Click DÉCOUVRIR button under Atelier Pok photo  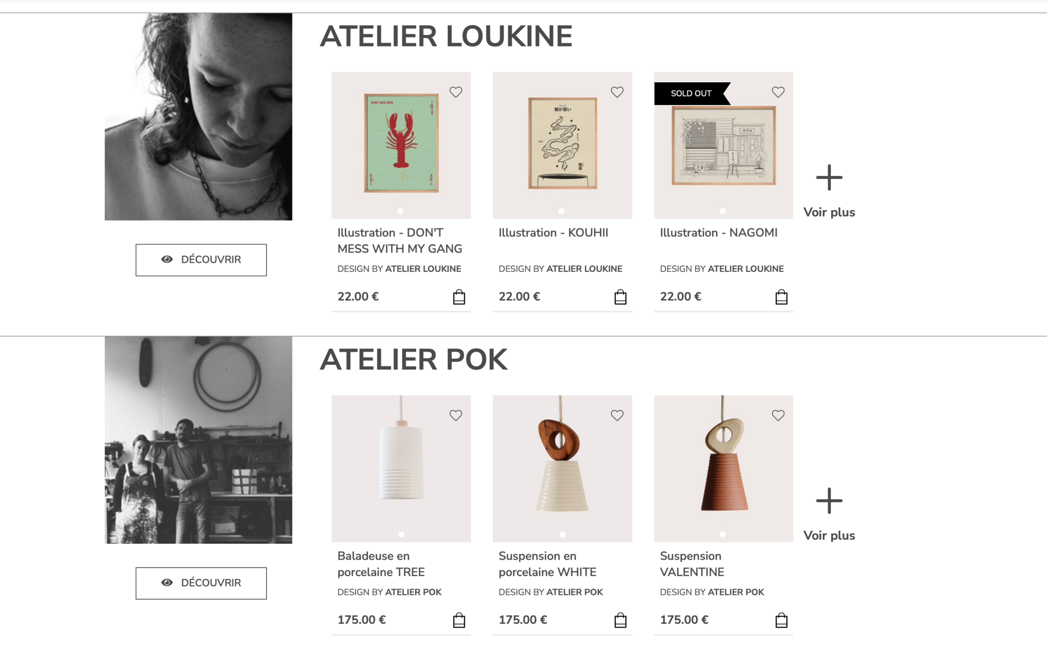point(201,583)
